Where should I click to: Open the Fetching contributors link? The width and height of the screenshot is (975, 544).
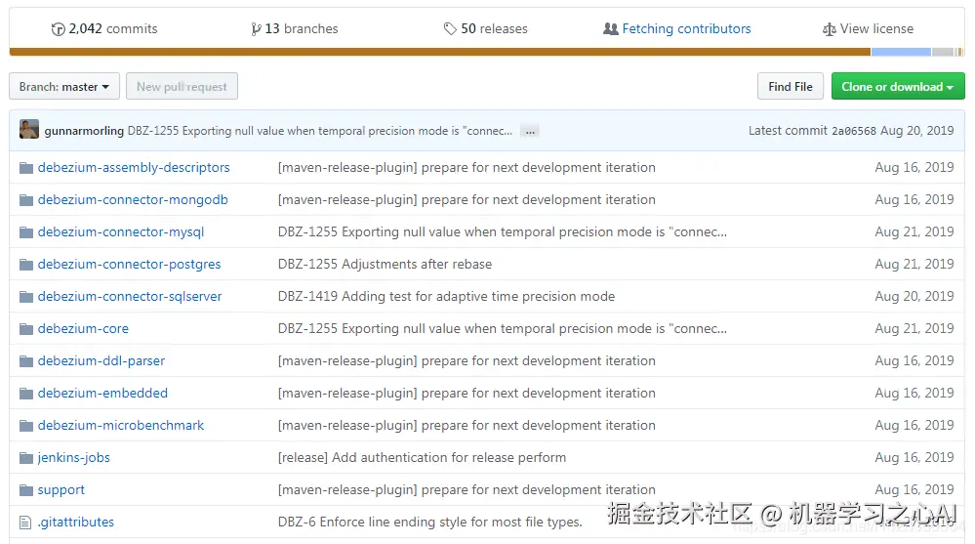[686, 28]
